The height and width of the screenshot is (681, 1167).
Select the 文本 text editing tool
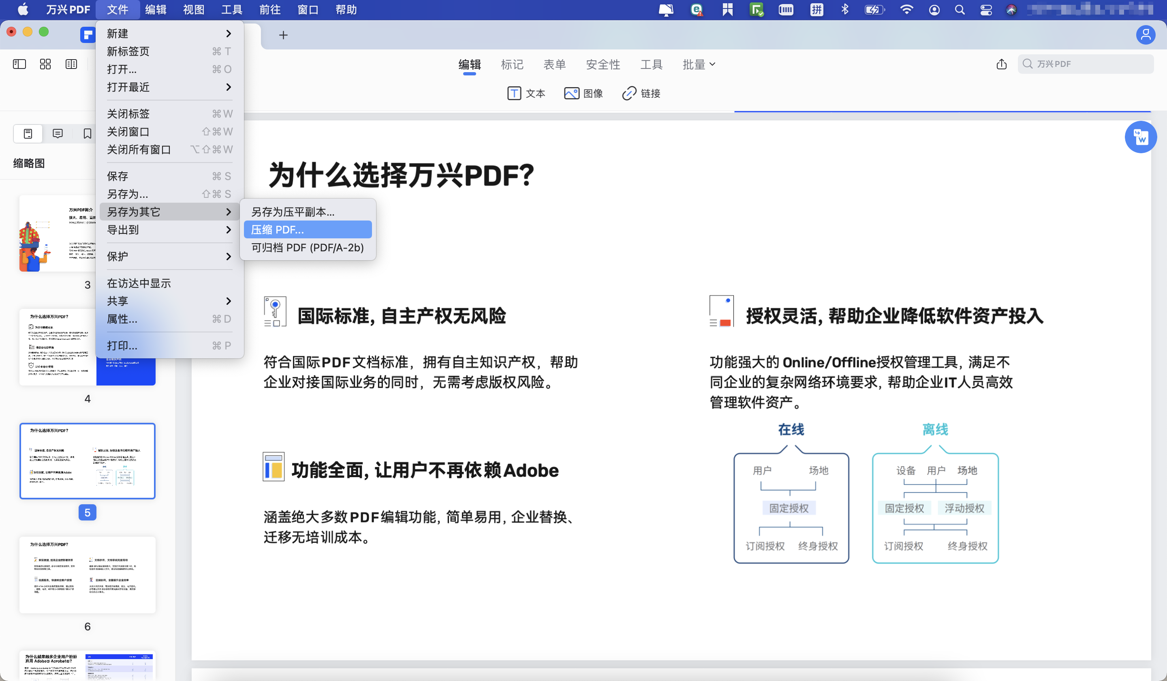[526, 93]
